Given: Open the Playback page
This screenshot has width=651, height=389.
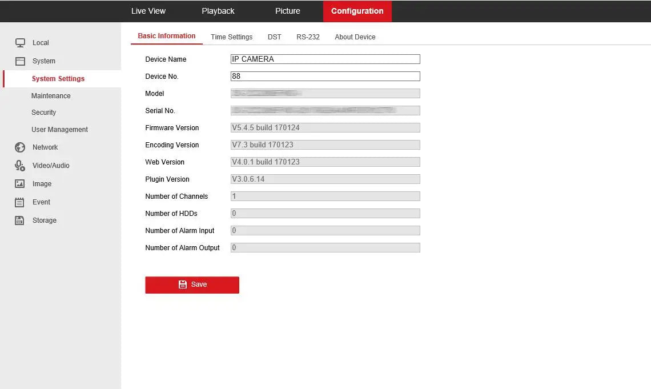Looking at the screenshot, I should point(218,10).
